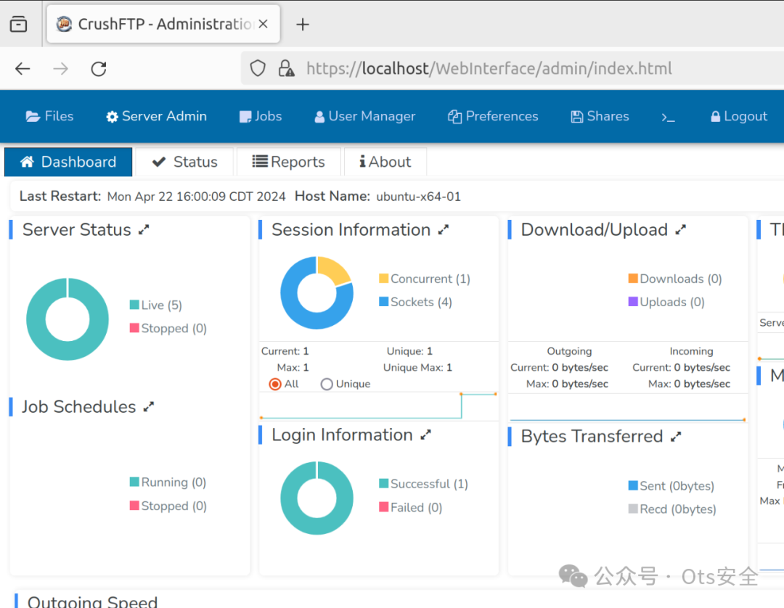Select the All sessions radio button
This screenshot has width=784, height=608.
275,385
